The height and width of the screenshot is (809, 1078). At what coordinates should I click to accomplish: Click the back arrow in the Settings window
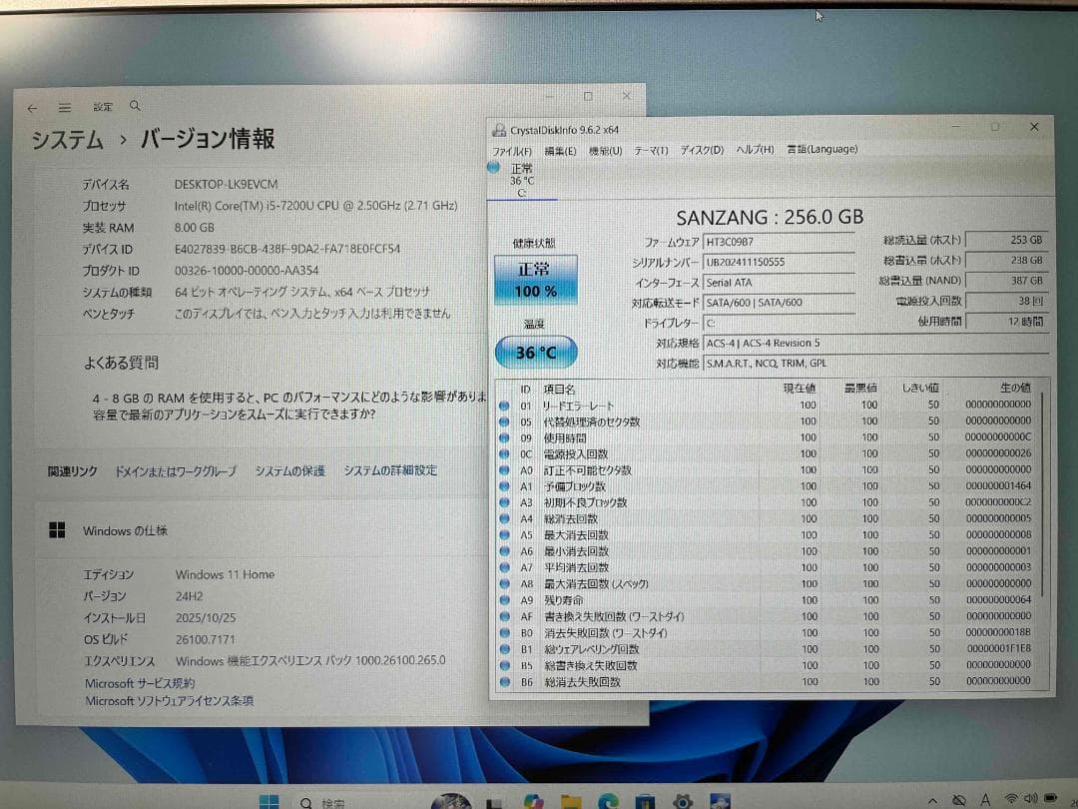33,105
